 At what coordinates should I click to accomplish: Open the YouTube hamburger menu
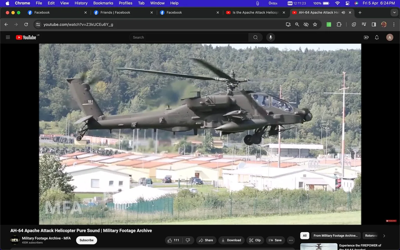[8, 37]
